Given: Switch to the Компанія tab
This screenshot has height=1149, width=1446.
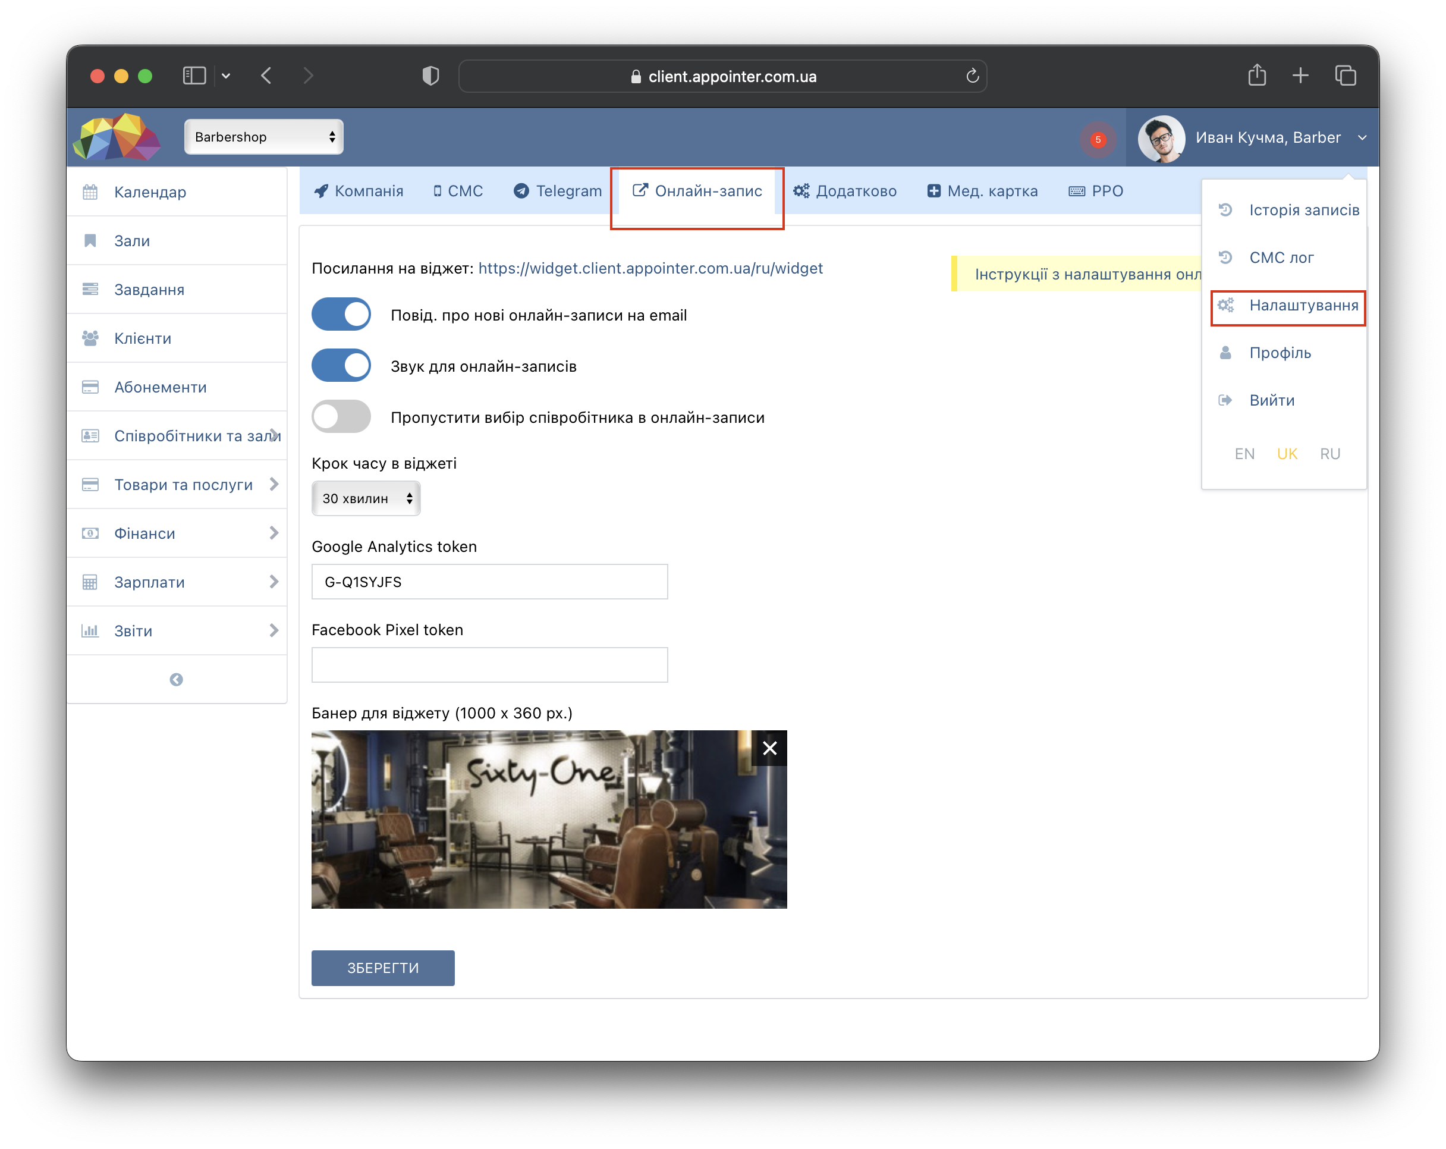Looking at the screenshot, I should coord(359,191).
